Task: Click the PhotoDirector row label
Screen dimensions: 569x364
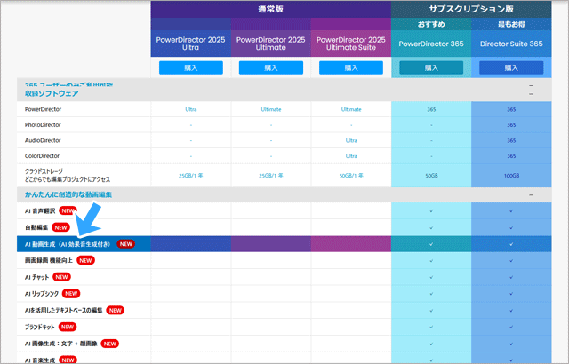Action: (x=43, y=125)
